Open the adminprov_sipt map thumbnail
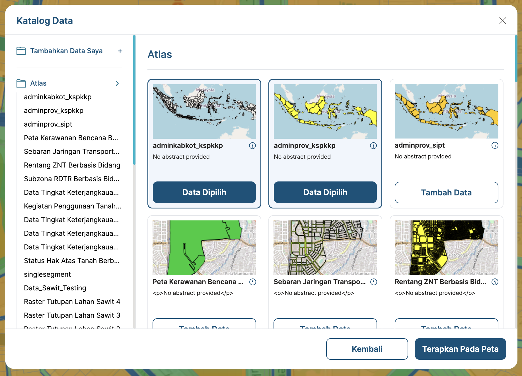 (447, 111)
